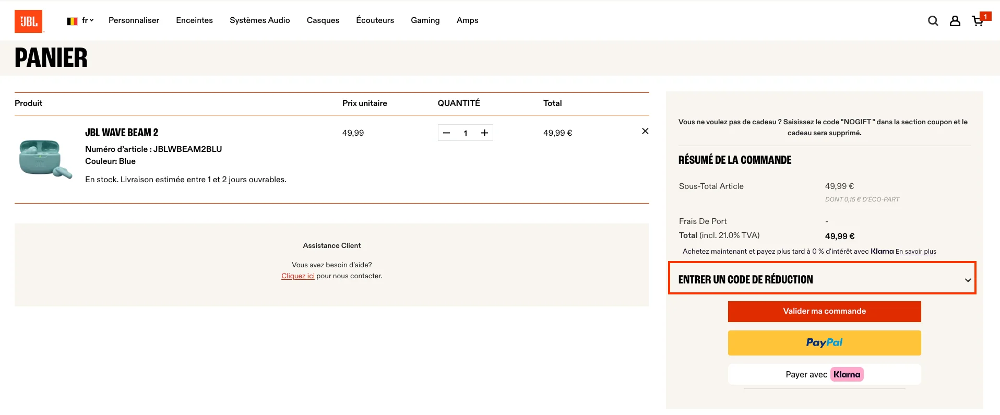Open the Personnaliser menu

click(x=134, y=20)
